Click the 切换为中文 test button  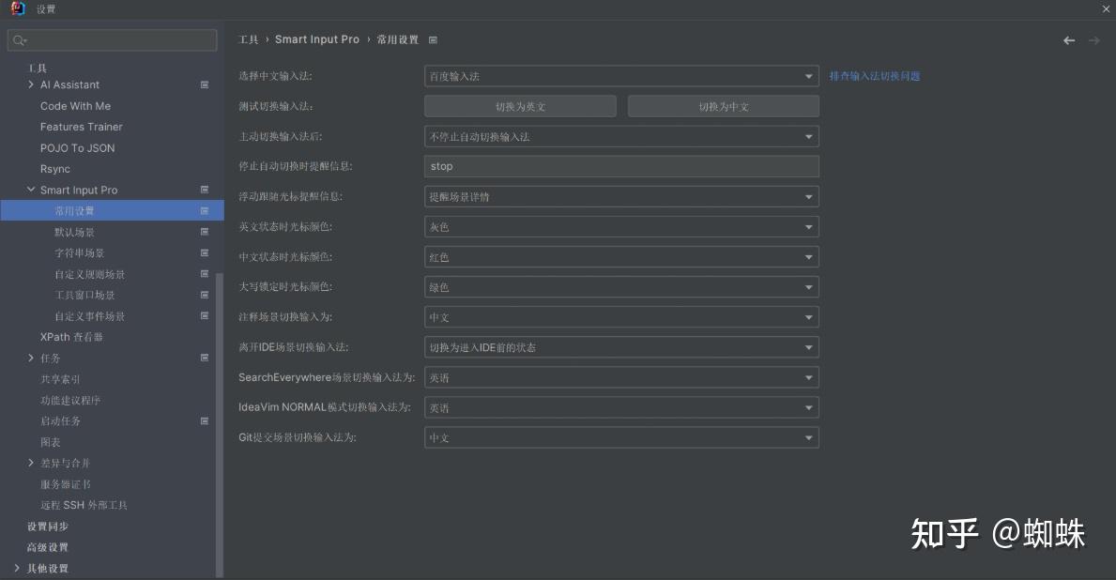[x=723, y=106]
